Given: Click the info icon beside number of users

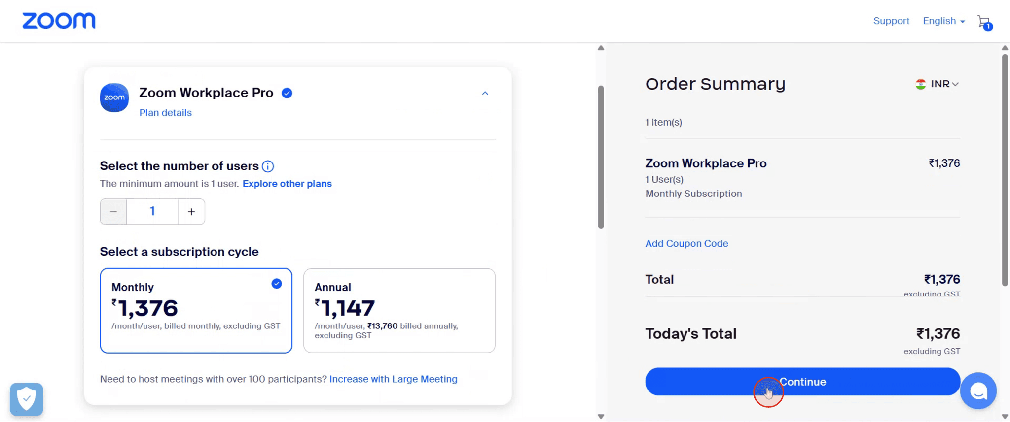Looking at the screenshot, I should pos(268,166).
